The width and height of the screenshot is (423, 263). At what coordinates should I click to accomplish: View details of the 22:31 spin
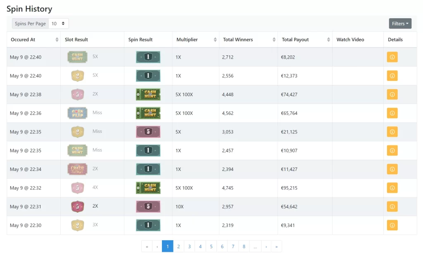392,206
